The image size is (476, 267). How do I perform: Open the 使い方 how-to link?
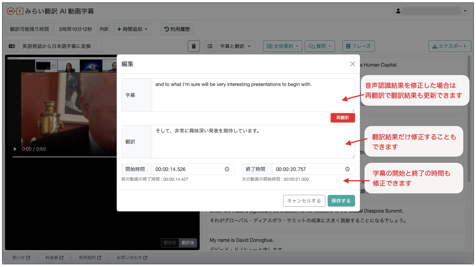tap(21, 258)
